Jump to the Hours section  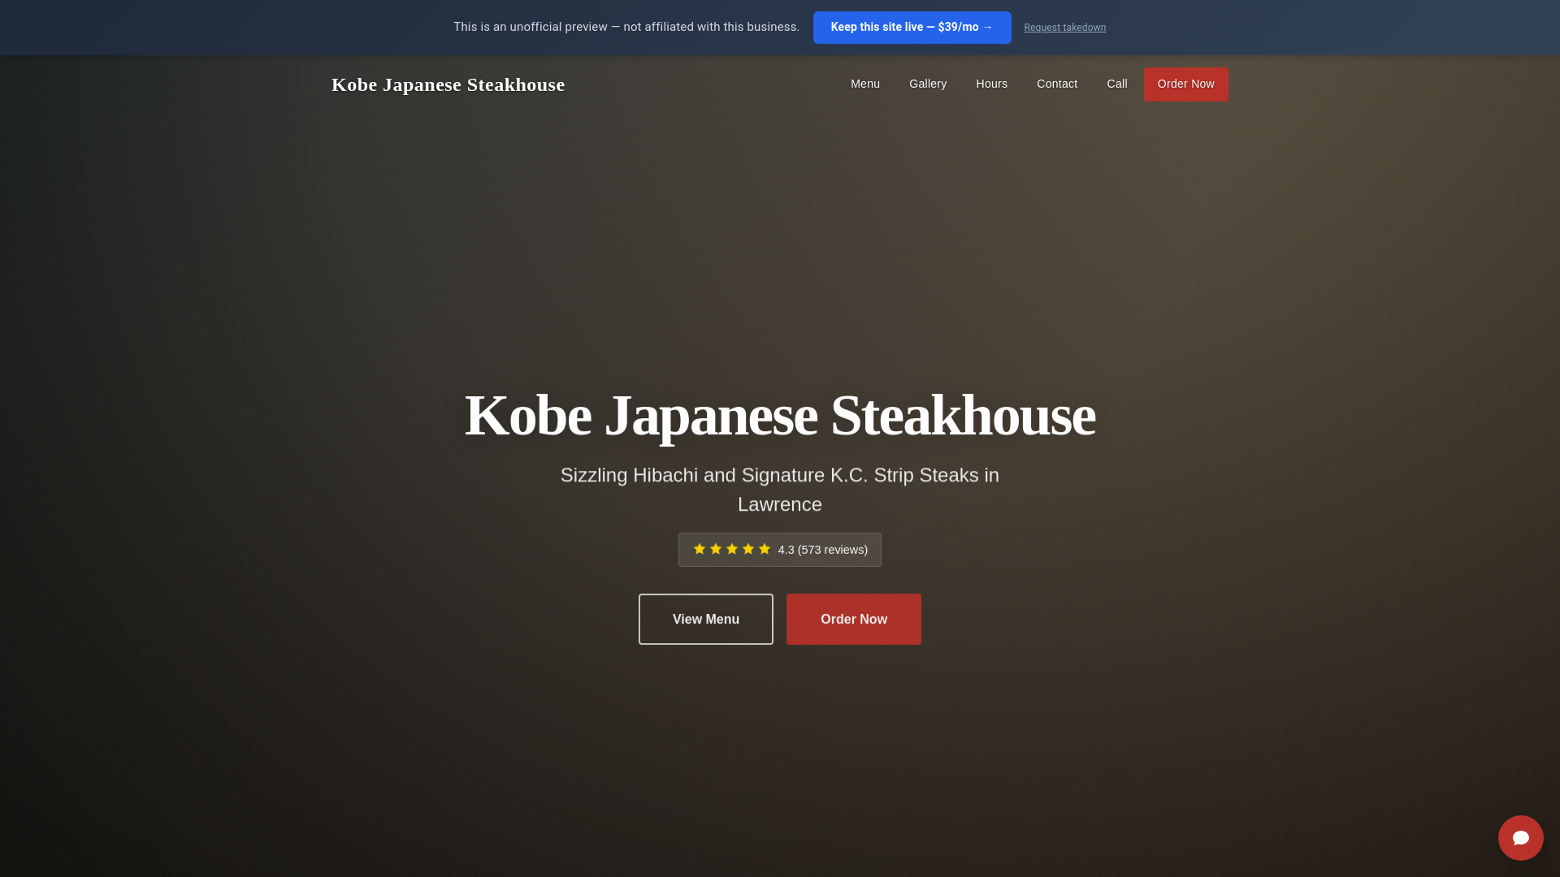(x=991, y=84)
